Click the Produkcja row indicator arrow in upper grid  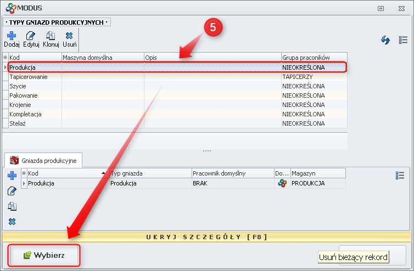tap(5, 67)
